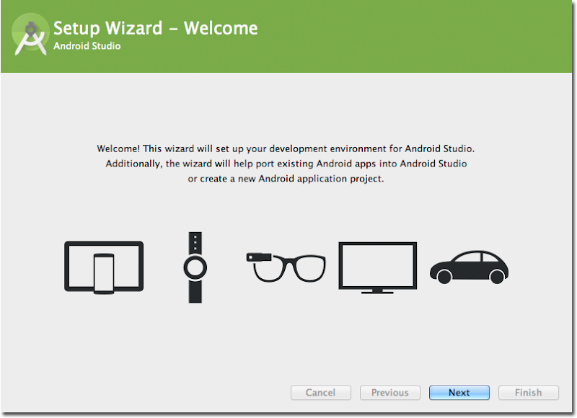Click the Previous button
This screenshot has height=418, width=577.
point(389,392)
